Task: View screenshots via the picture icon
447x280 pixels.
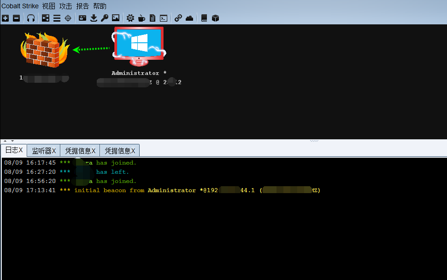Action: click(116, 18)
